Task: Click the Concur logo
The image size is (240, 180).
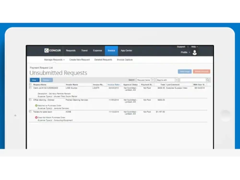Action: [53, 50]
